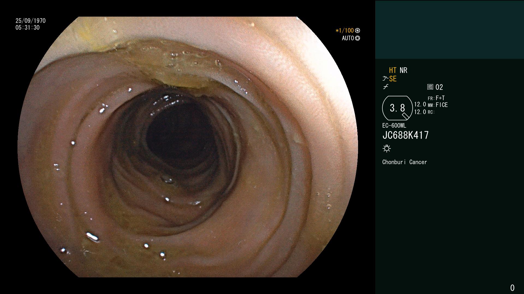Click the image counter 0
This screenshot has width=524, height=294.
coord(512,288)
